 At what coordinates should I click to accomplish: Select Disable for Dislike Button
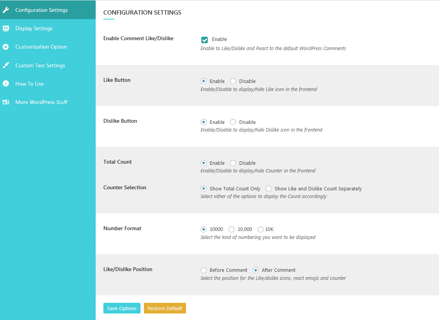point(233,122)
